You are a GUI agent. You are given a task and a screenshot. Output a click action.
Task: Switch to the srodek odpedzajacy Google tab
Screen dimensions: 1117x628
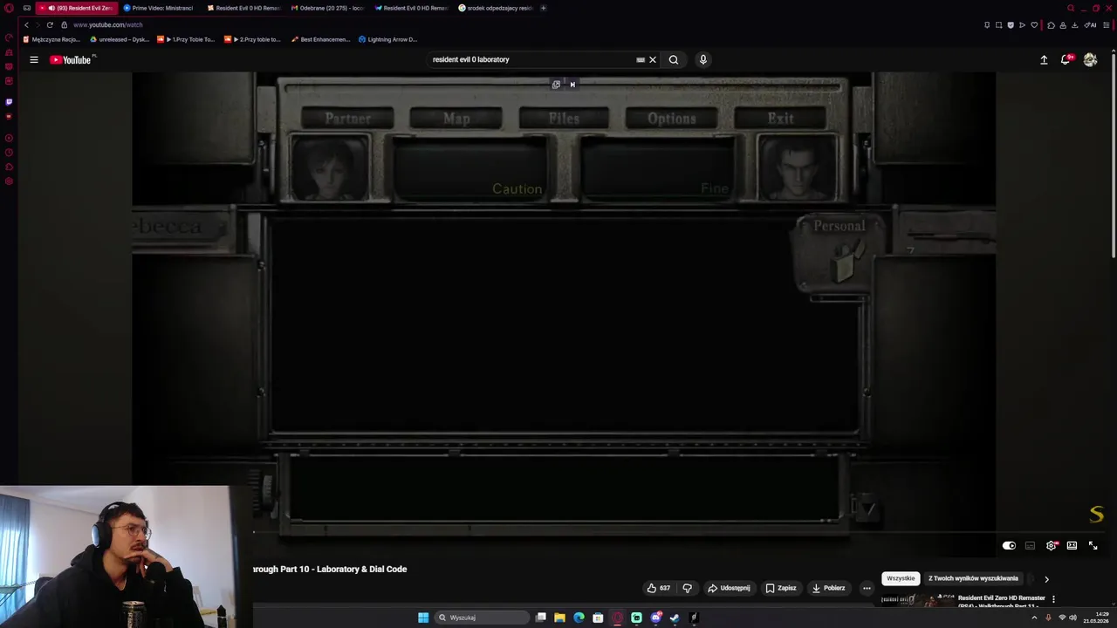(x=495, y=8)
